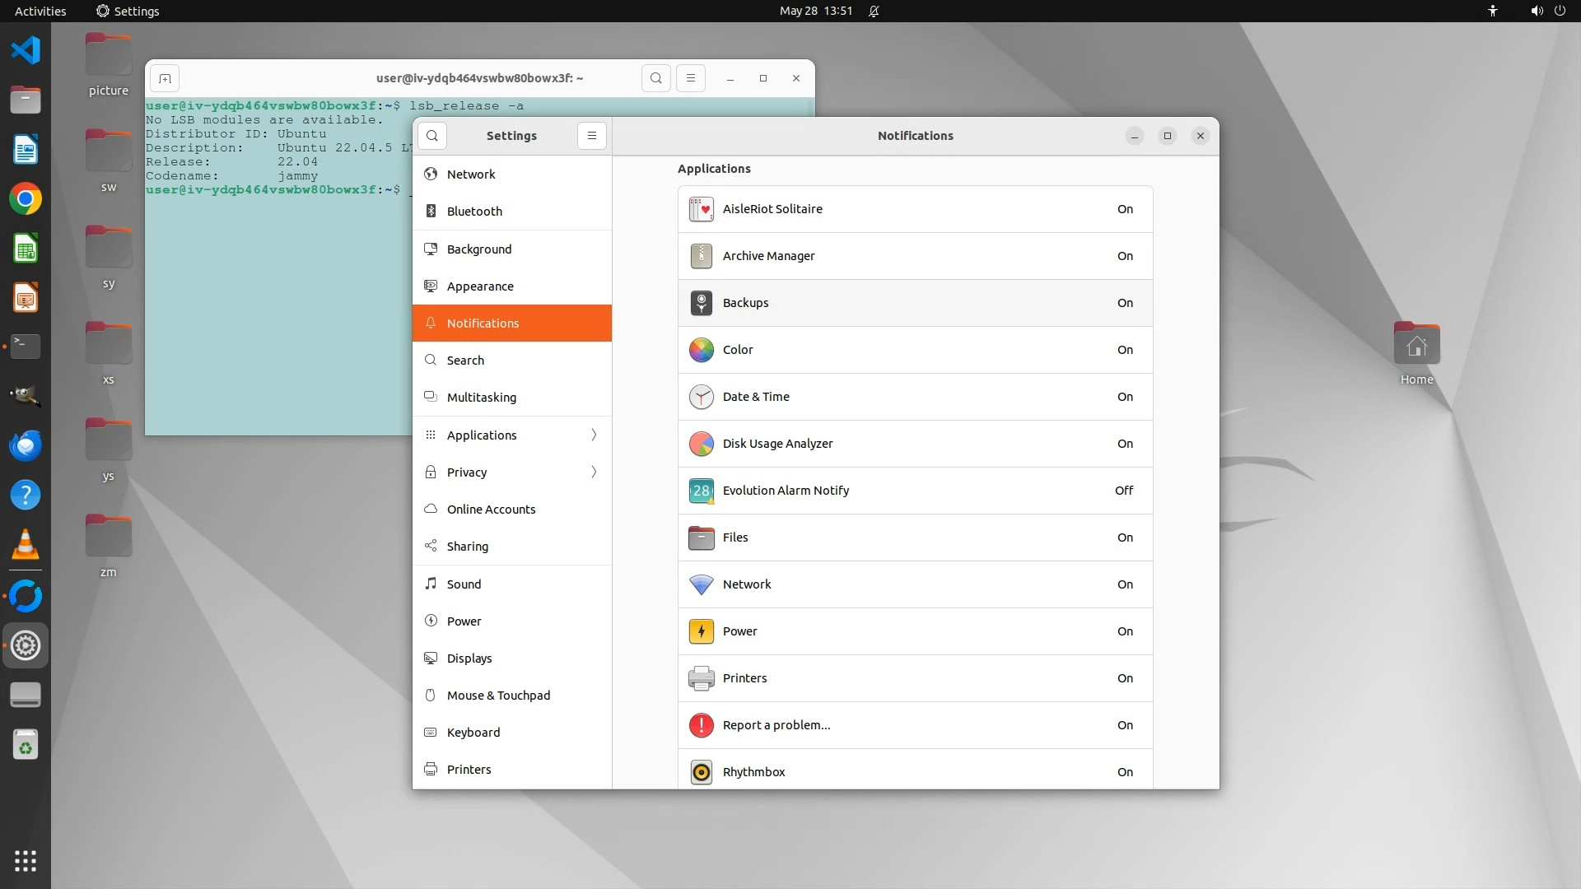Open new tab icon in terminal
The height and width of the screenshot is (889, 1581).
point(165,78)
